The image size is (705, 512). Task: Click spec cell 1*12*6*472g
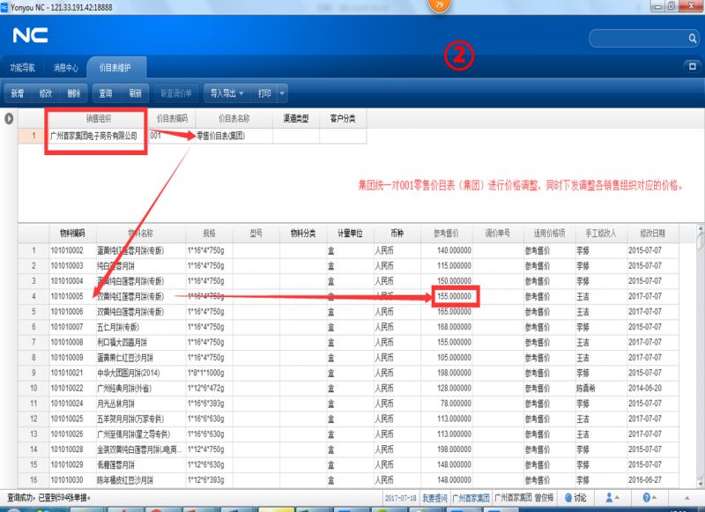(x=209, y=388)
